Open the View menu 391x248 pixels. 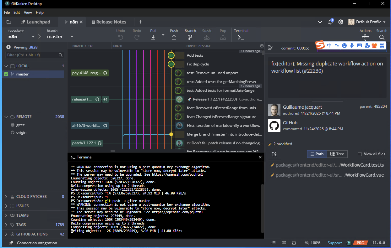28,13
